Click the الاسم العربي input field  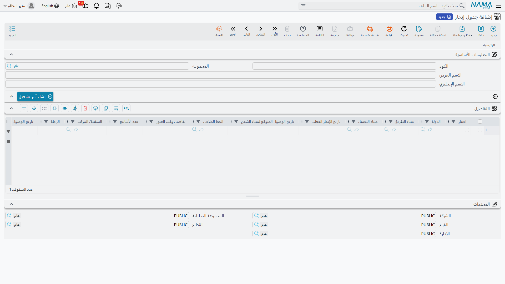click(x=221, y=75)
